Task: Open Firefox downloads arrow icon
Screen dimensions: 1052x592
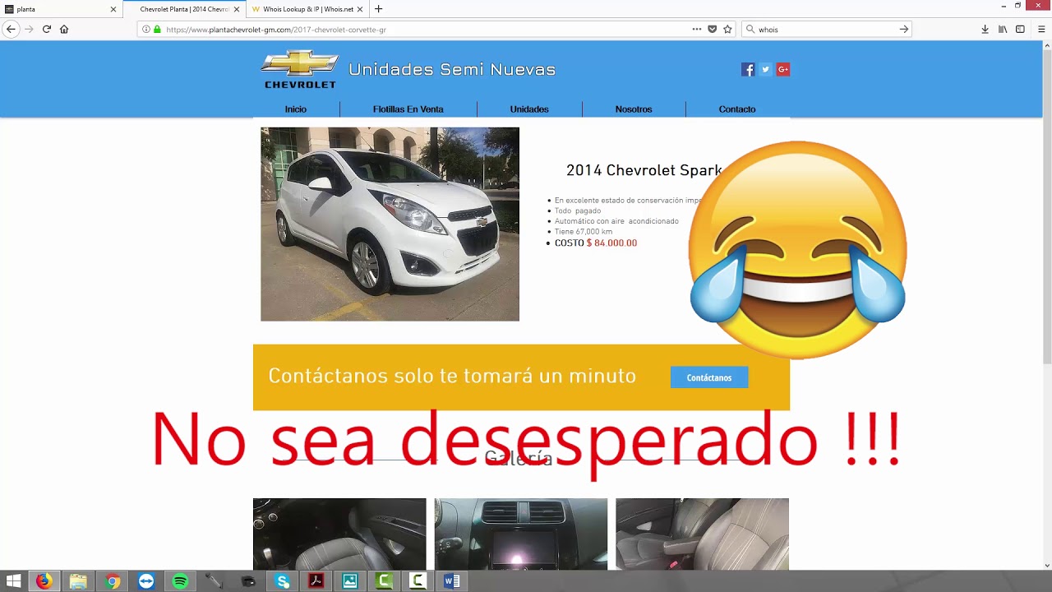Action: coord(985,29)
